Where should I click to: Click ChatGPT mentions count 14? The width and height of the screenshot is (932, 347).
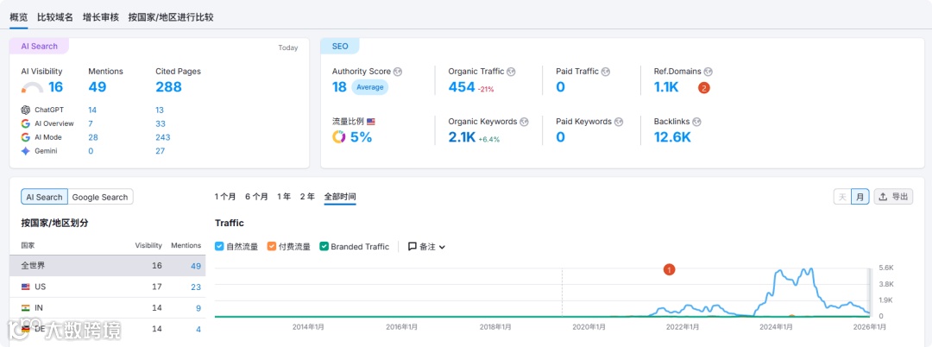point(92,110)
